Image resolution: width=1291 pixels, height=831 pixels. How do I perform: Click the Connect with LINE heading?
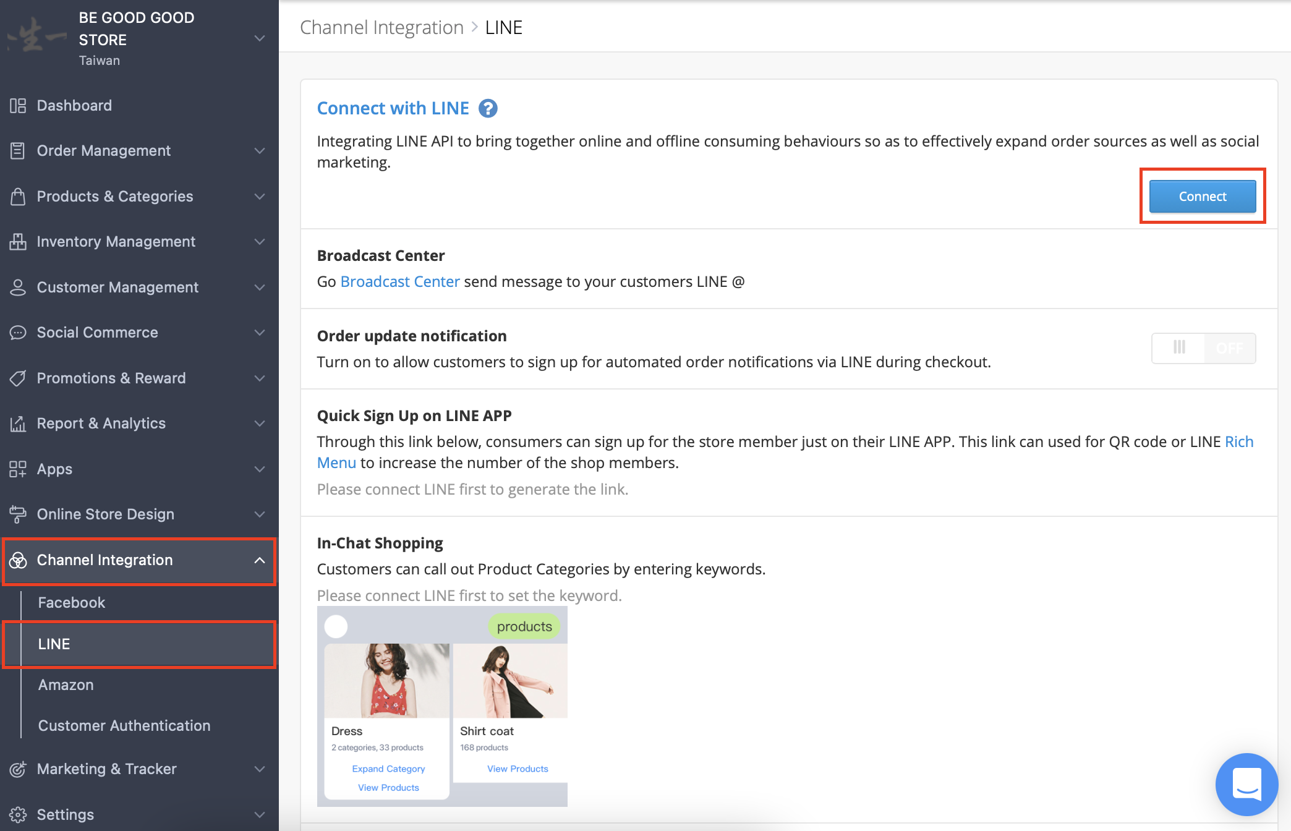[393, 109]
